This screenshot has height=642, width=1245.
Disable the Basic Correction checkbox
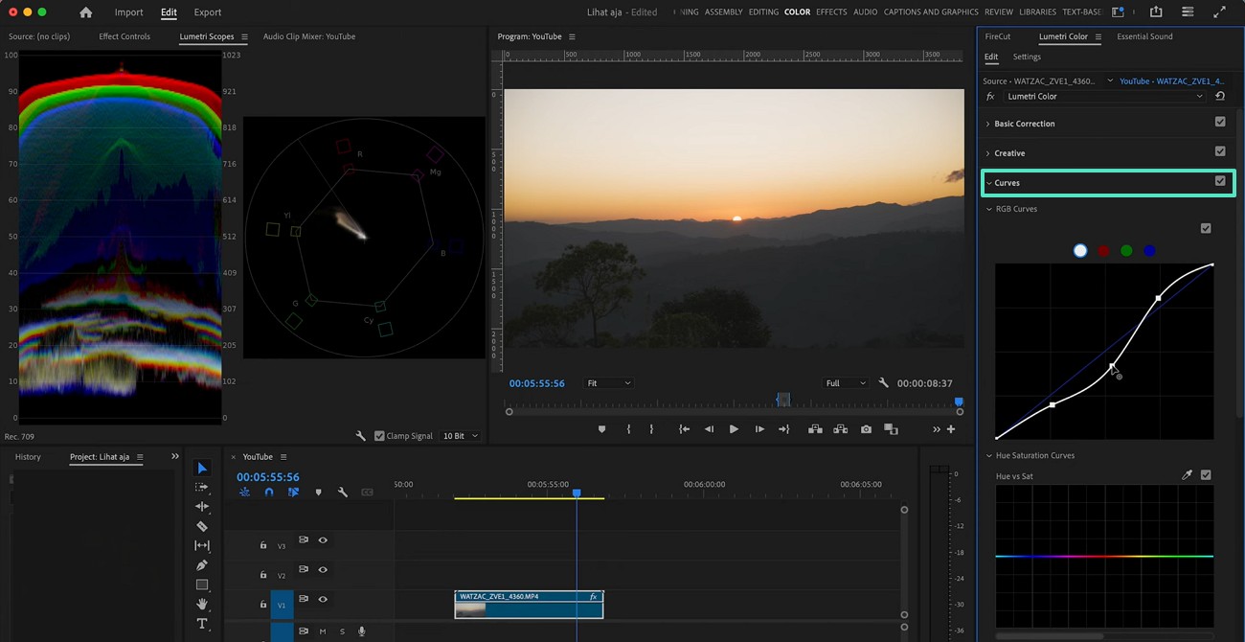coord(1220,123)
